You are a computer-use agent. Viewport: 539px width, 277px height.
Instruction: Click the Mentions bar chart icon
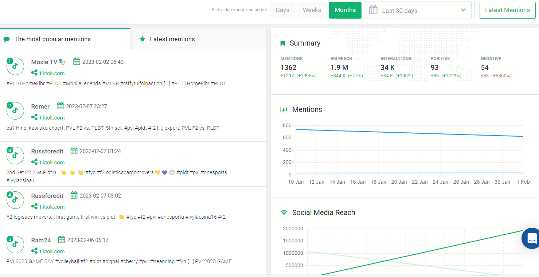tap(284, 110)
